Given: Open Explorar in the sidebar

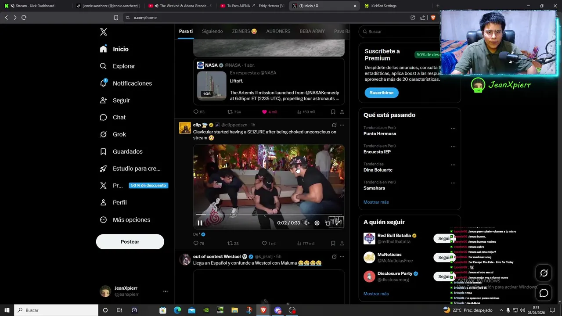Looking at the screenshot, I should pyautogui.click(x=118, y=66).
